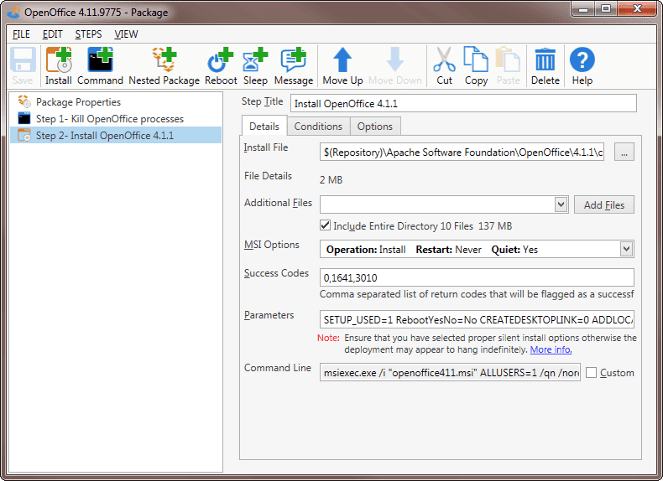Switch to the Conditions tab
The image size is (663, 481).
click(x=318, y=127)
